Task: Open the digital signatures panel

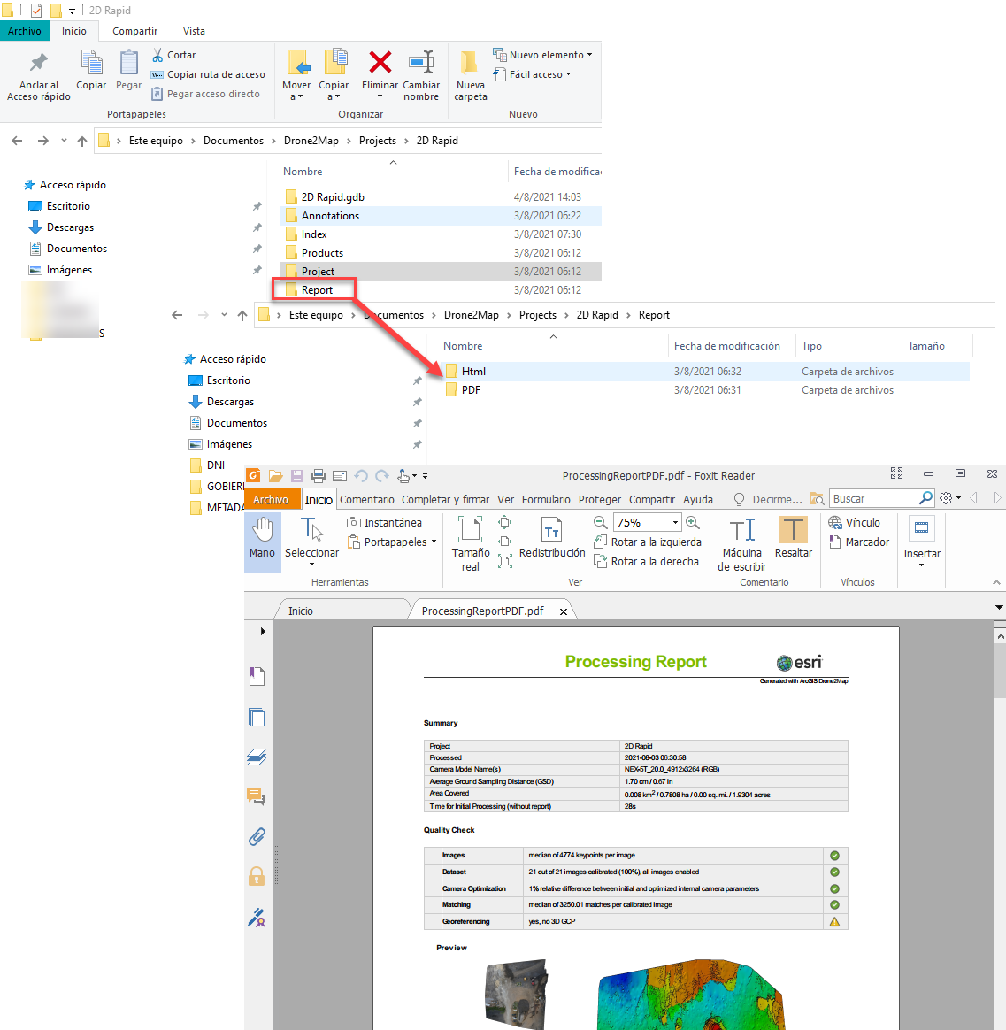Action: click(x=257, y=918)
